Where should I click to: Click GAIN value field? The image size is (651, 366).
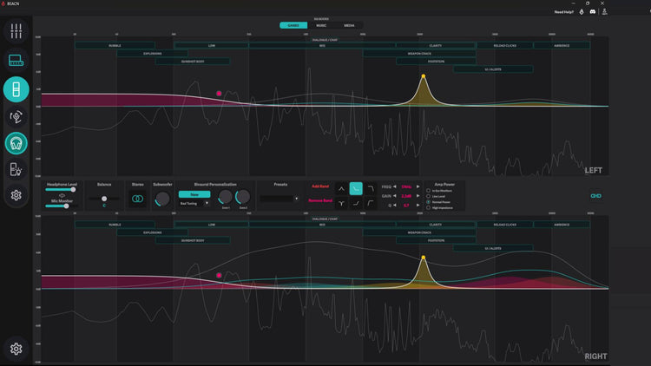coord(406,196)
